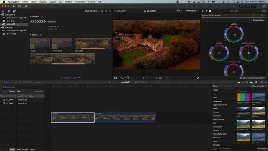Toggle video skimming in timeline toolbar
The height and width of the screenshot is (151, 268).
[239, 82]
